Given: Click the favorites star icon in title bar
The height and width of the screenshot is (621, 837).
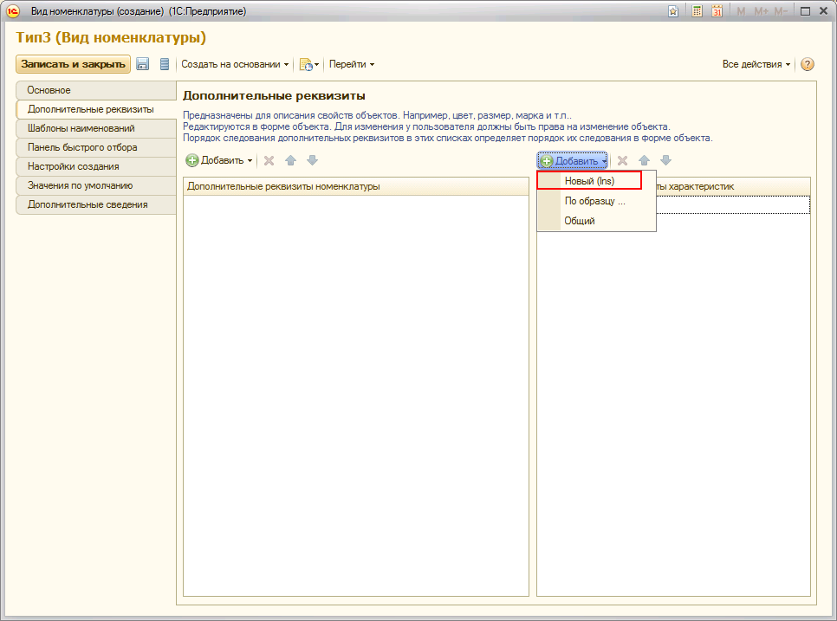Looking at the screenshot, I should click(x=673, y=11).
